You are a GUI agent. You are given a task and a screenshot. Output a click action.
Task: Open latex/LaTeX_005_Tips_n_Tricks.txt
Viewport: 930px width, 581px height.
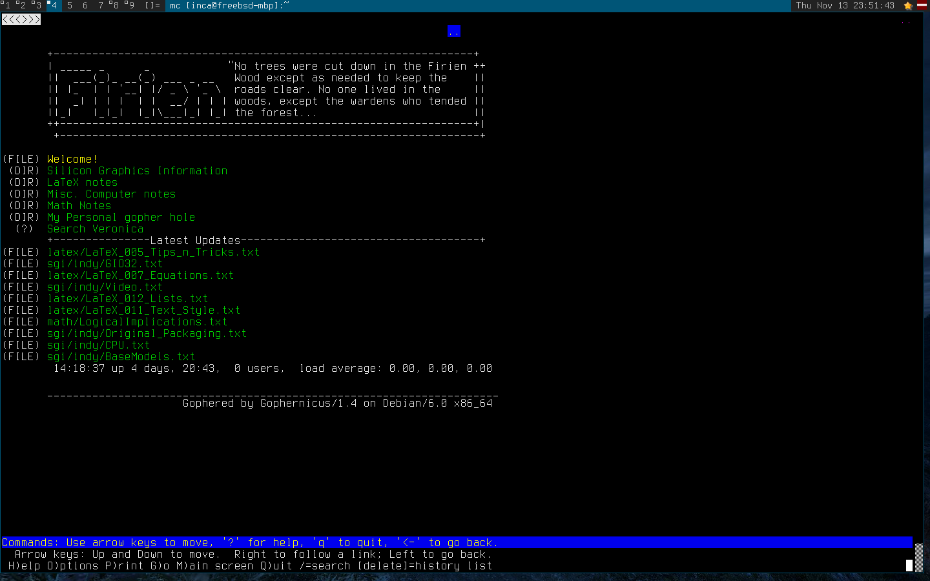tap(153, 252)
